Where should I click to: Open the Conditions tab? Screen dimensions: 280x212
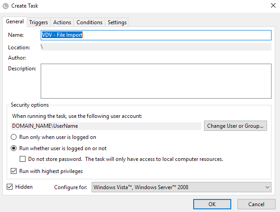89,22
